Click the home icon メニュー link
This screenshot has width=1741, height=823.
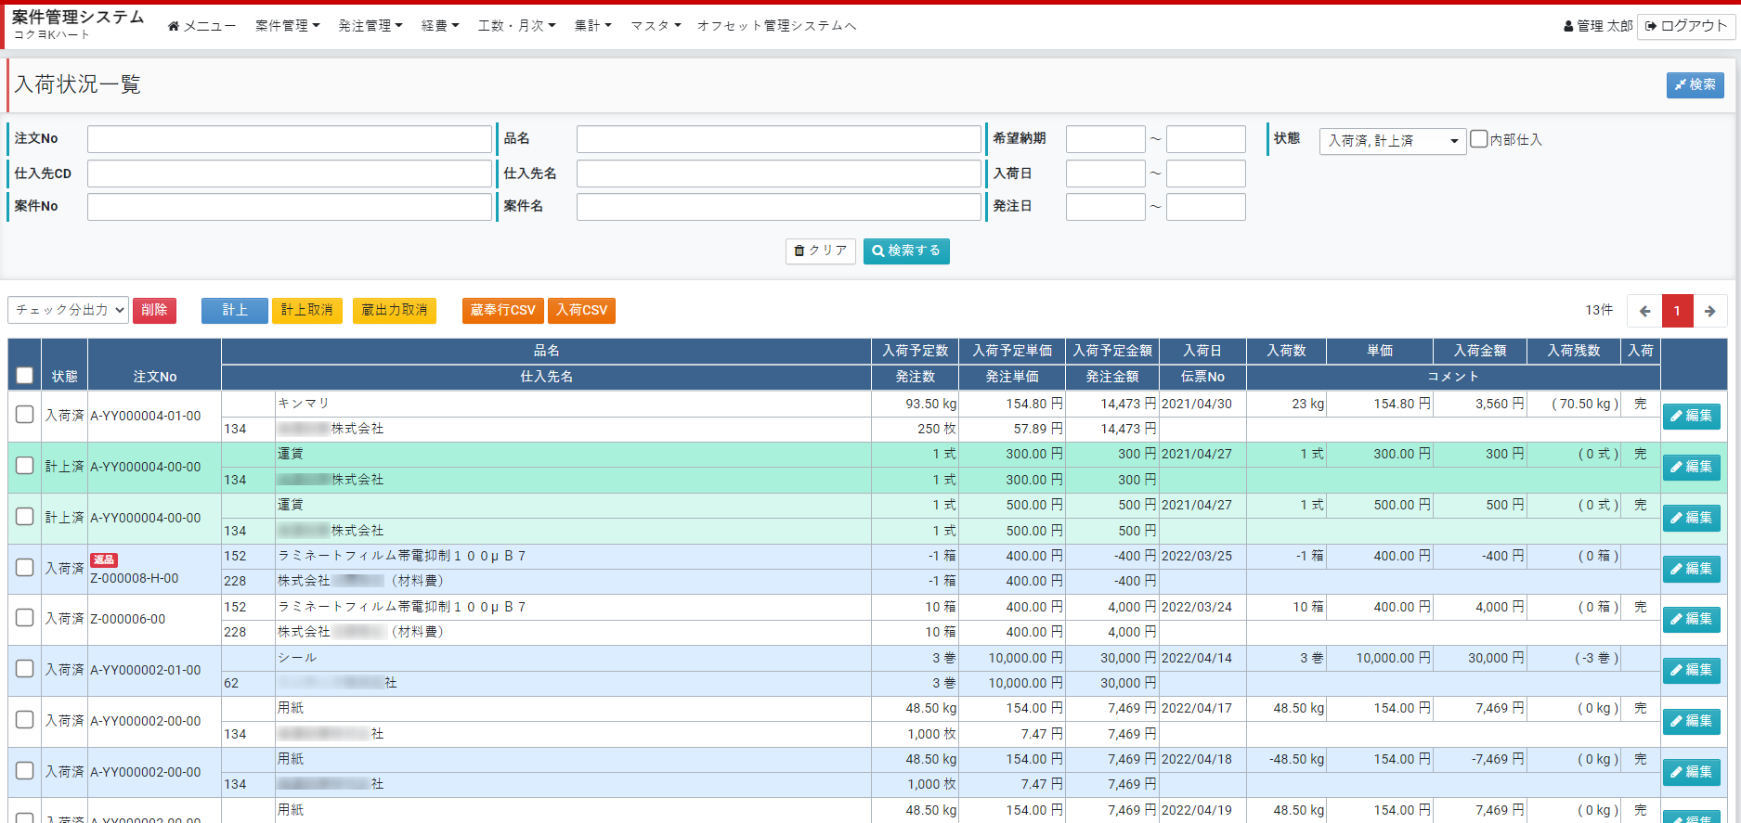pos(201,26)
